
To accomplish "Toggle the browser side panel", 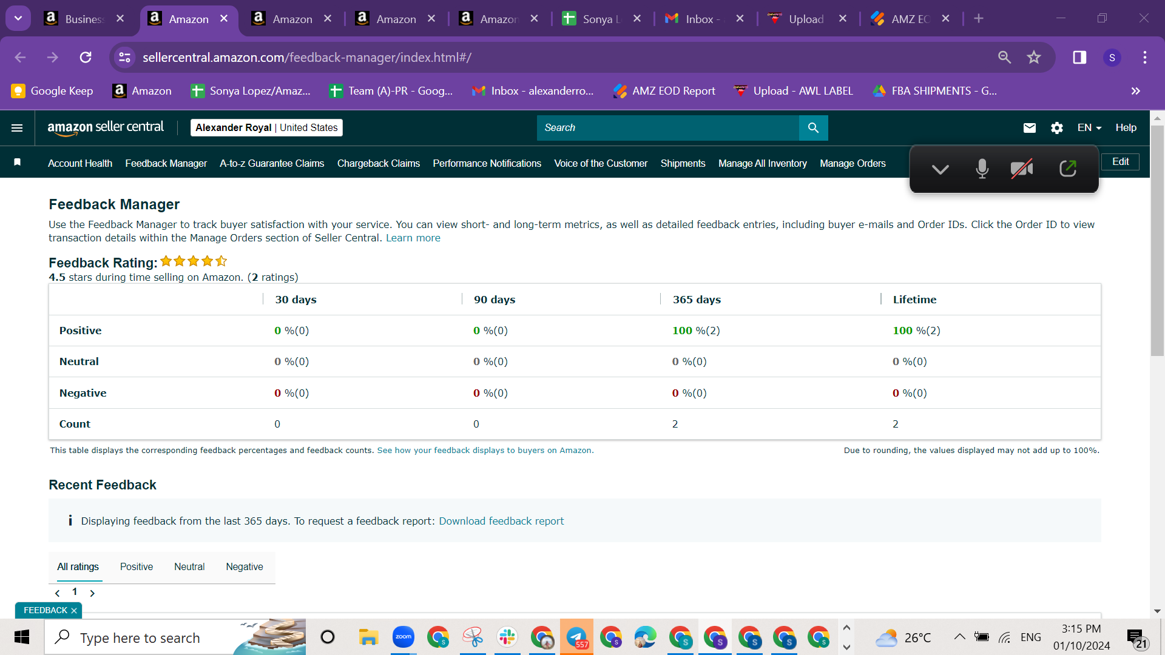I will pos(1079,57).
